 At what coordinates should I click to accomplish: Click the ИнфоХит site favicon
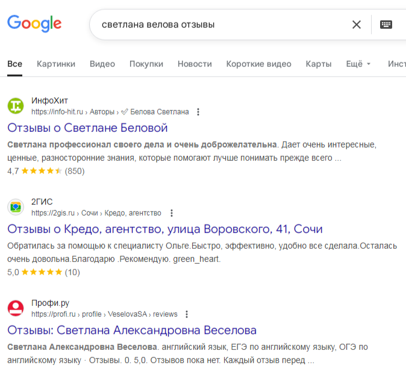pyautogui.click(x=16, y=106)
